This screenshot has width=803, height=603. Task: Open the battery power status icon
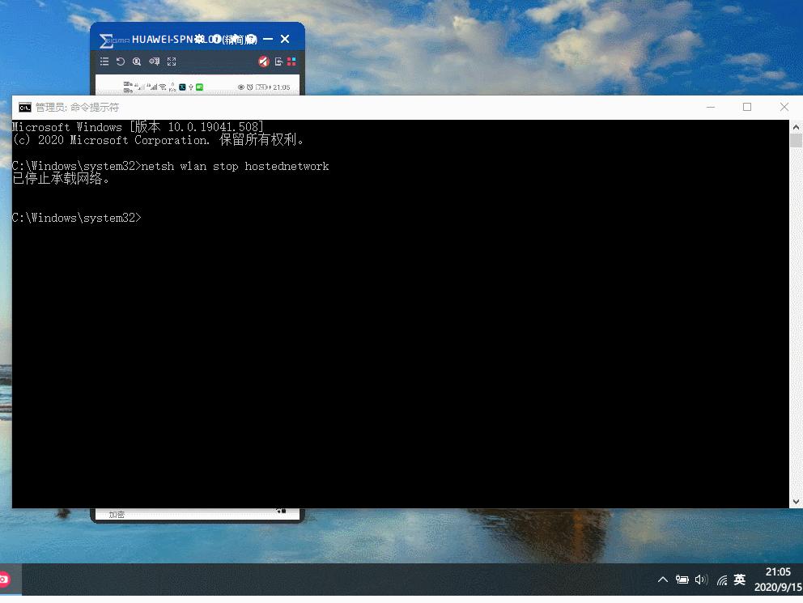pyautogui.click(x=682, y=580)
